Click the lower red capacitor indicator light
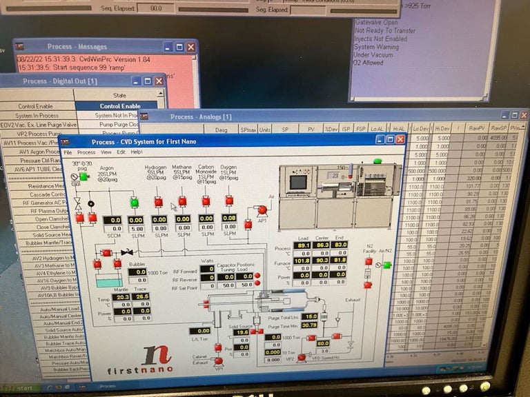 (257, 283)
